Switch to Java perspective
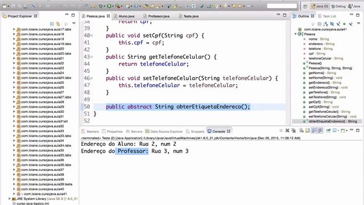 pyautogui.click(x=354, y=6)
